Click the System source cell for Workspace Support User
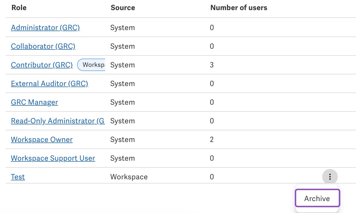 (122, 158)
